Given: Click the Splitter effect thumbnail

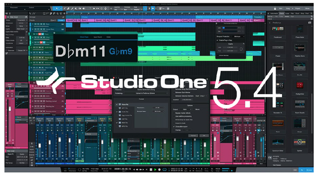Looking at the screenshot, I should [x=300, y=143].
